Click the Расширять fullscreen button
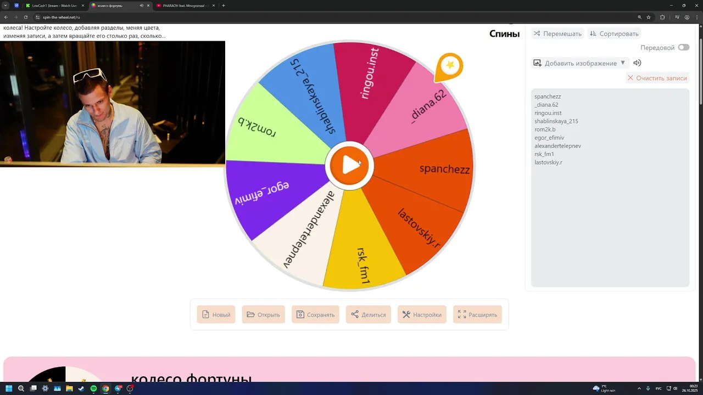The height and width of the screenshot is (395, 703). click(477, 314)
